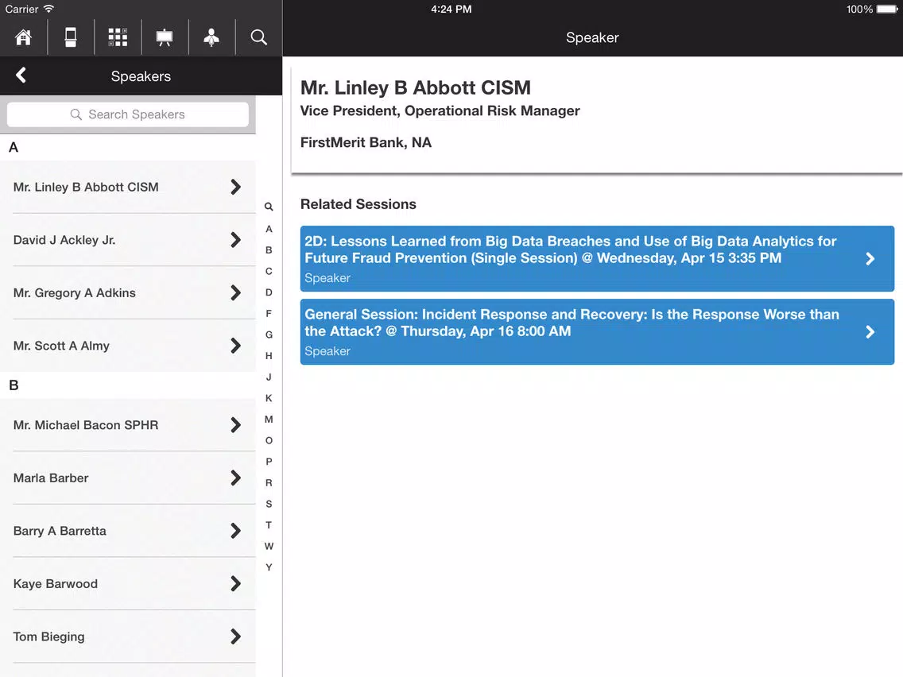Jump to index letter F

click(269, 314)
